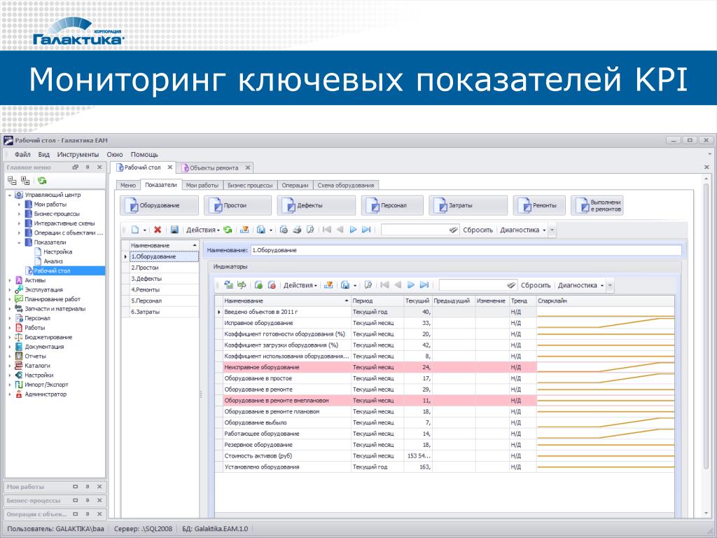Expand all nodes icon in Главное меню panel
Image resolution: width=717 pixels, height=538 pixels.
[x=25, y=181]
